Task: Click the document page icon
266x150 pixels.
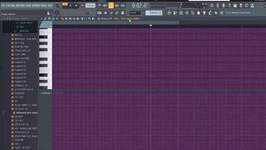Action: 198,13
